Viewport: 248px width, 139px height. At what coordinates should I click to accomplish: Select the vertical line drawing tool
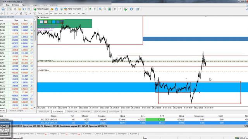click(7, 14)
